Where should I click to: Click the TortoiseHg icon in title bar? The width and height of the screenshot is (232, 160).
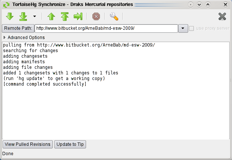tap(5, 4)
